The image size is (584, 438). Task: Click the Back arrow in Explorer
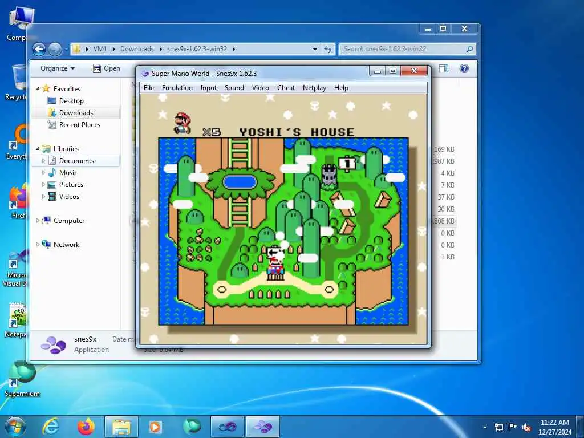point(39,49)
